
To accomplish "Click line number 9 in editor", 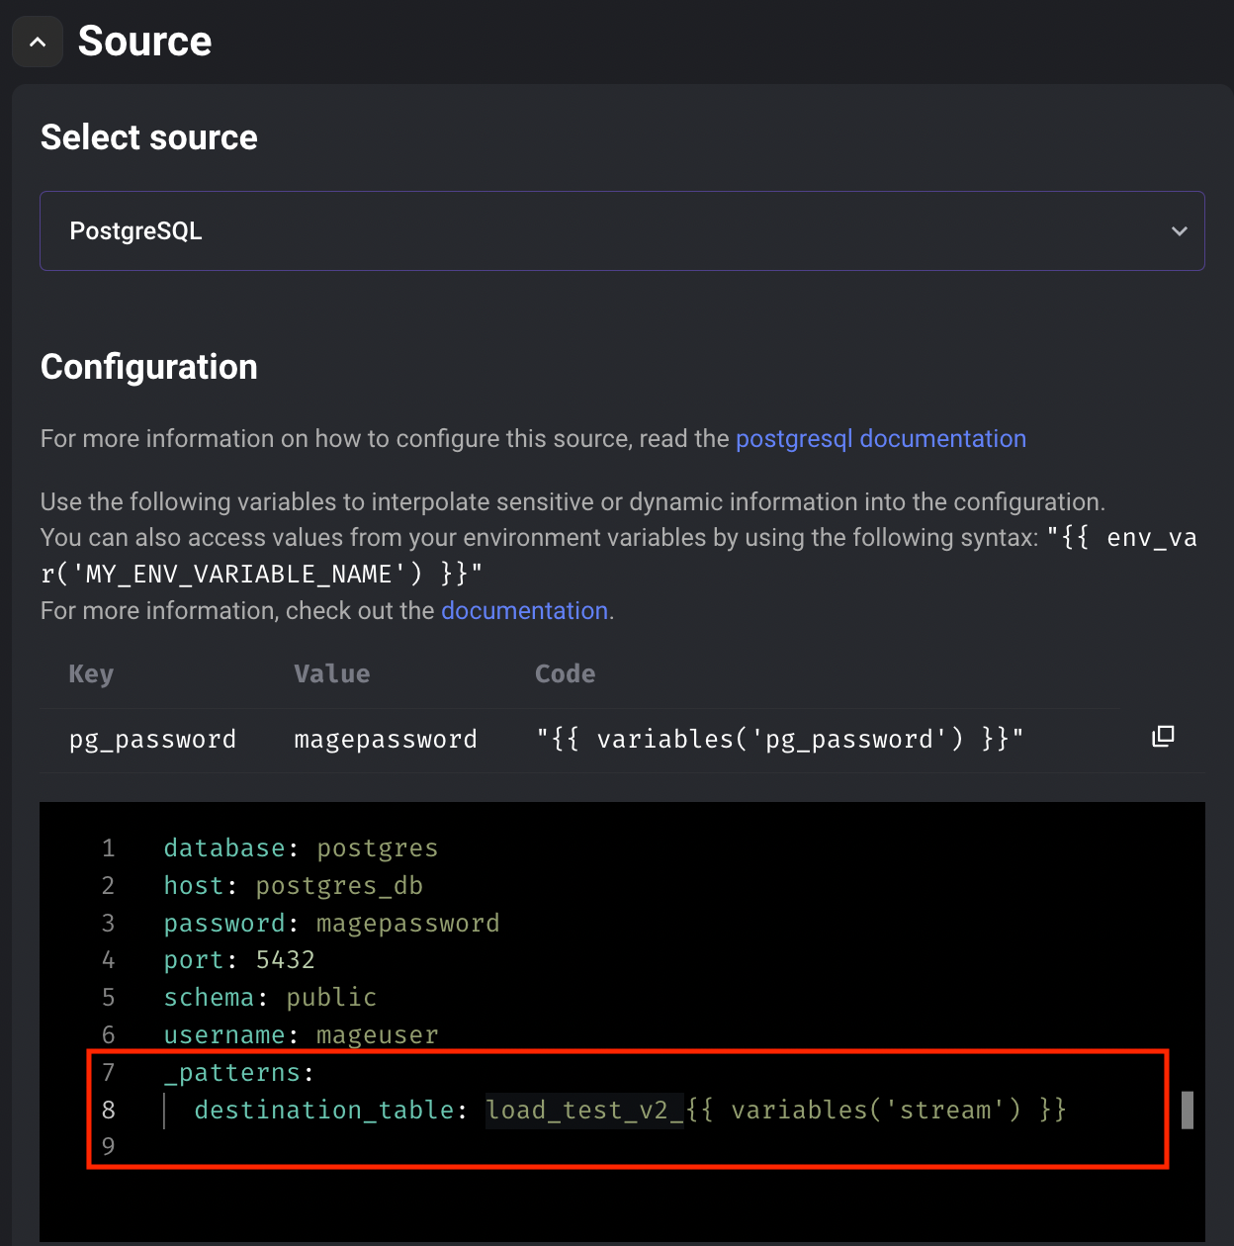I will tap(108, 1147).
